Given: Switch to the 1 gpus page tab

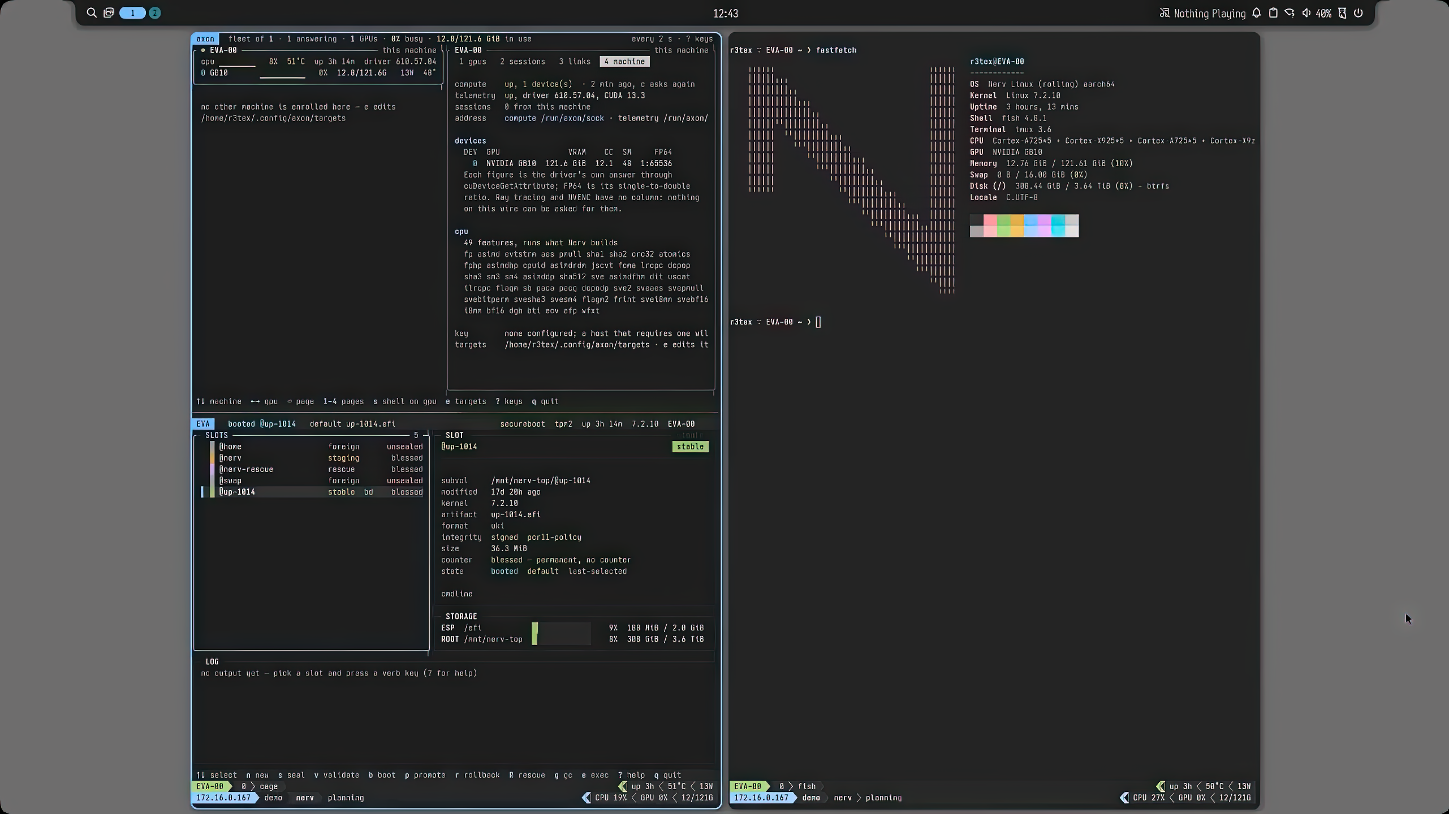Looking at the screenshot, I should point(472,62).
